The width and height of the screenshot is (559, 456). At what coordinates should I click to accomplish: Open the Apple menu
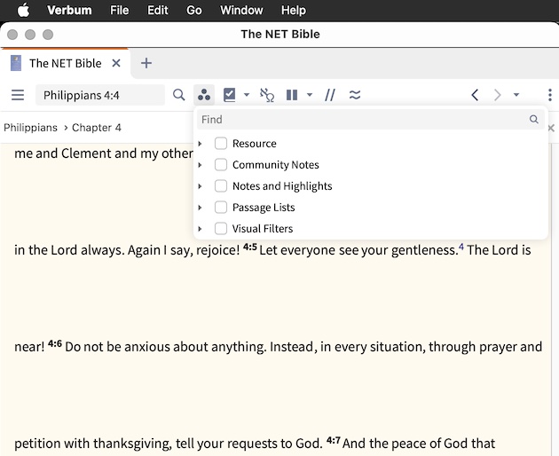tap(24, 10)
